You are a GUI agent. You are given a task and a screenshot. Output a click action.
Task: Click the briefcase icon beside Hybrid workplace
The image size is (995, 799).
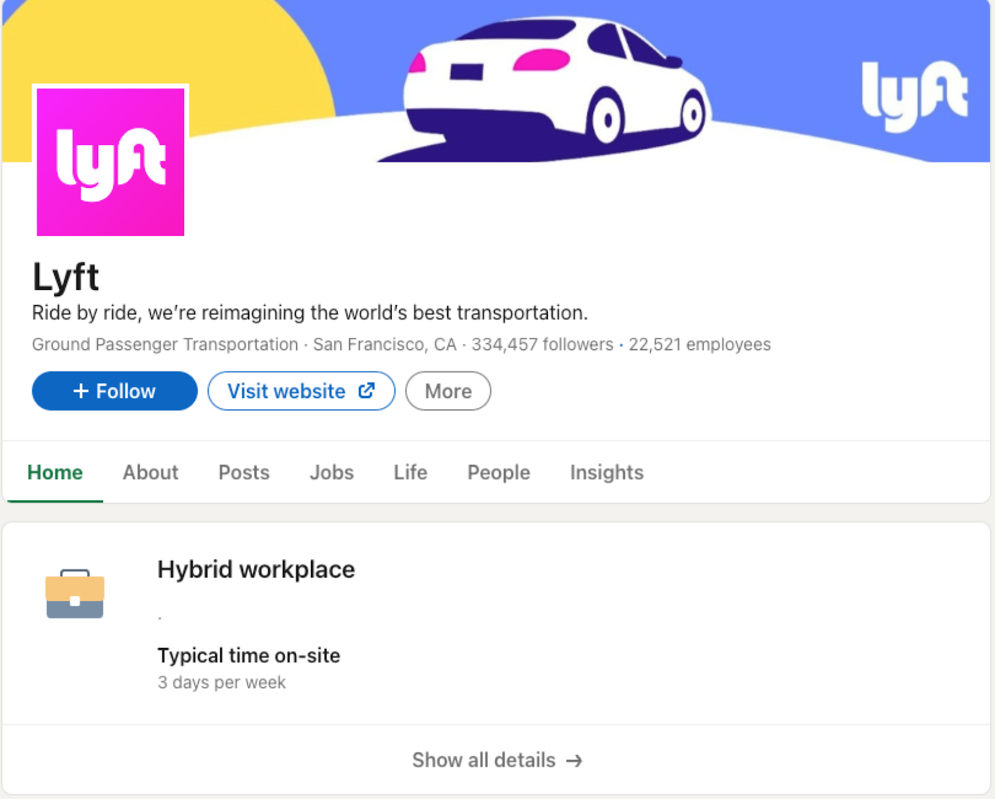point(75,594)
